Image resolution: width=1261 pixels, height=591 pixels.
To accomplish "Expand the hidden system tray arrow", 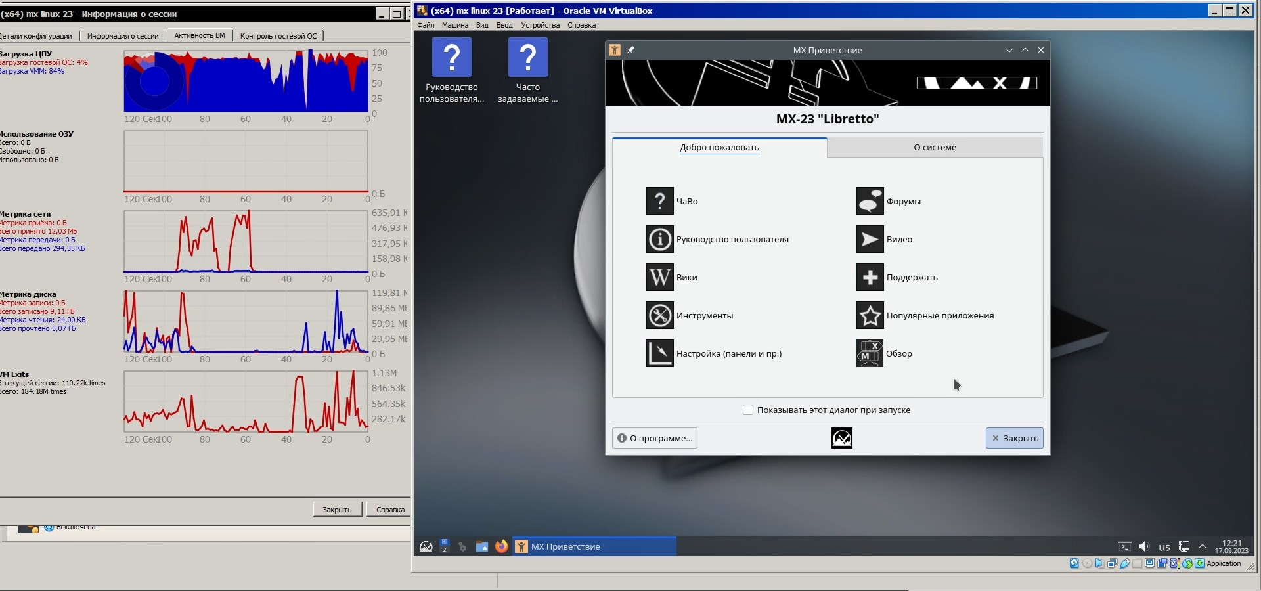I will [1203, 546].
